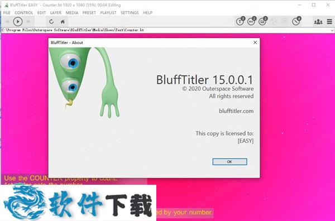Click the picture layer icon in toolbar
The image size is (335, 221).
coord(262,21)
